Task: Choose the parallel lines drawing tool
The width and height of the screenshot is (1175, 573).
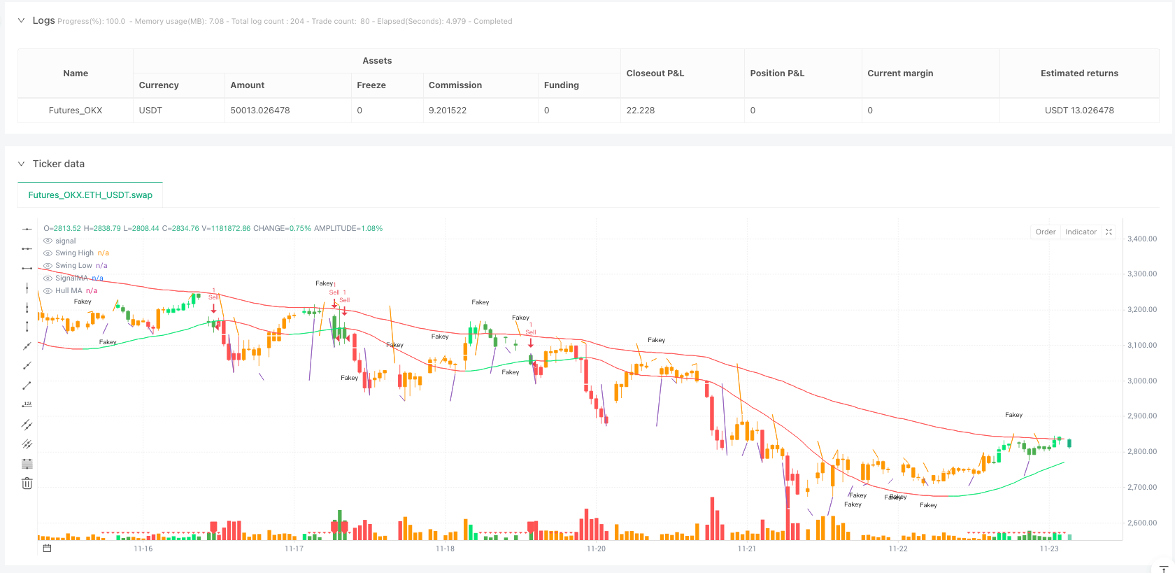Action: pyautogui.click(x=27, y=425)
